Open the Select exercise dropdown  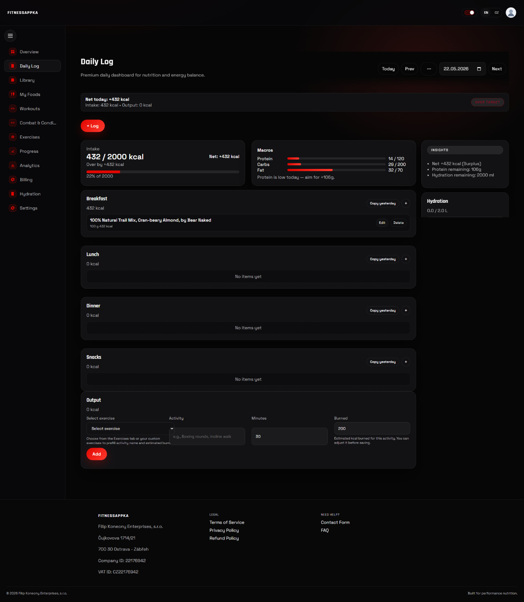[130, 429]
